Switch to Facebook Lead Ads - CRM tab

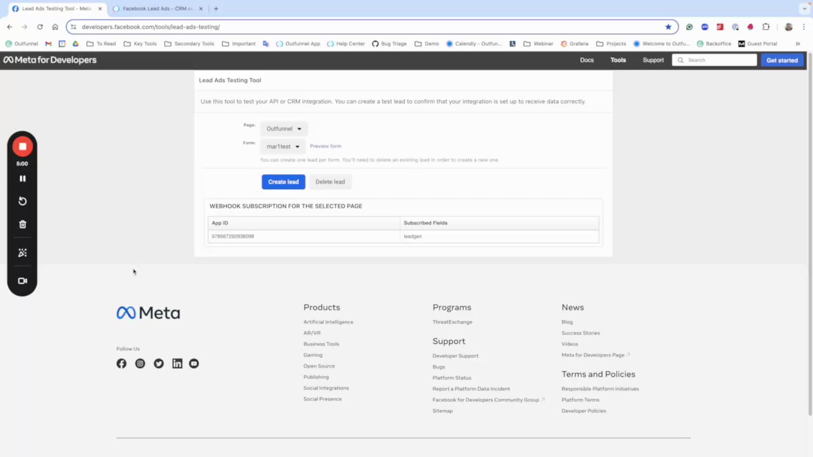[x=158, y=9]
